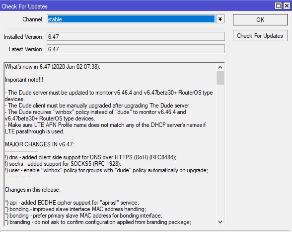Image resolution: width=292 pixels, height=232 pixels.
Task: Click the Dude server must be updated line
Action: coord(109,96)
